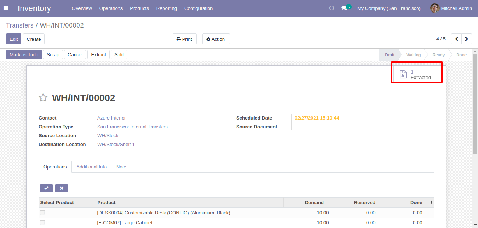Click the checkmark select-all button
Image resolution: width=478 pixels, height=228 pixels.
point(46,188)
